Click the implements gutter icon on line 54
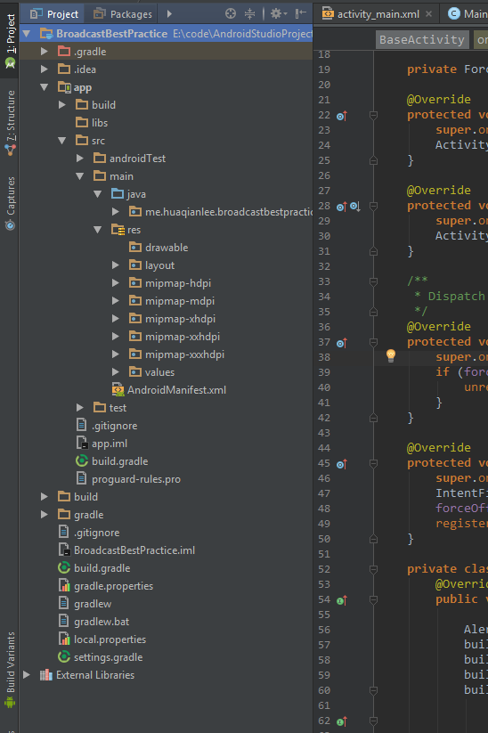This screenshot has width=488, height=733. tap(342, 600)
